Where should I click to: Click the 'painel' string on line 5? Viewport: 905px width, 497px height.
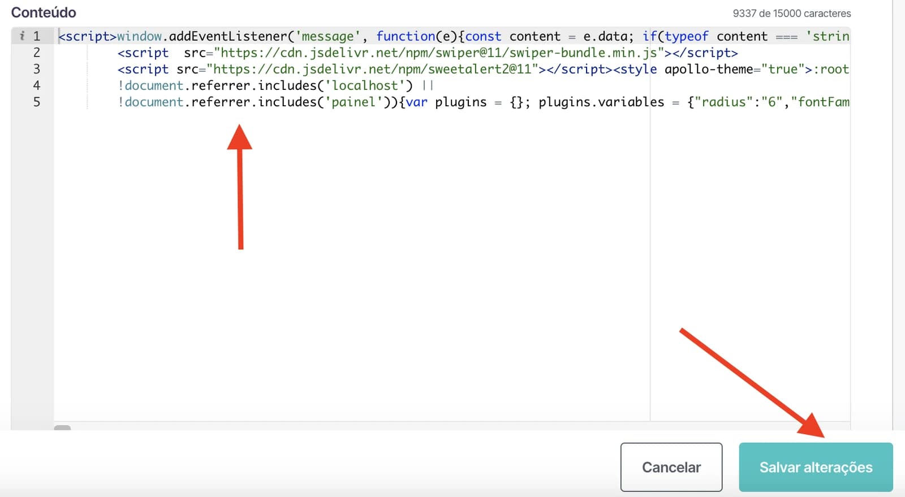(x=354, y=102)
